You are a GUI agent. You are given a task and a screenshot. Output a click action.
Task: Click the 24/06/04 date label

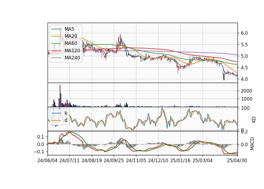(48, 161)
